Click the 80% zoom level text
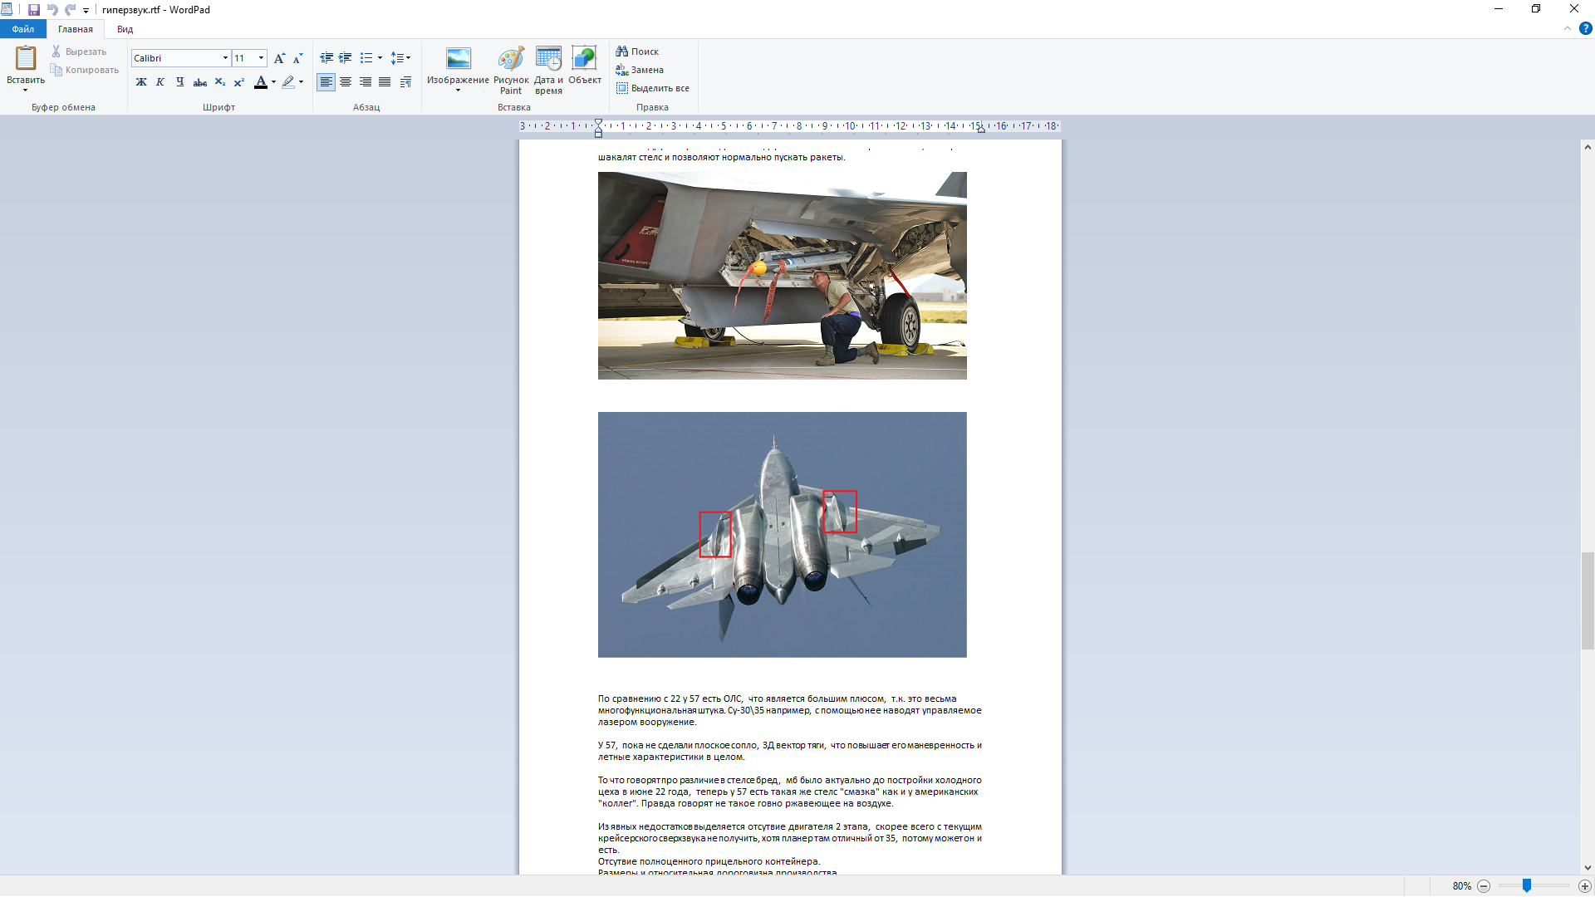Viewport: 1595px width, 897px height. [x=1461, y=886]
